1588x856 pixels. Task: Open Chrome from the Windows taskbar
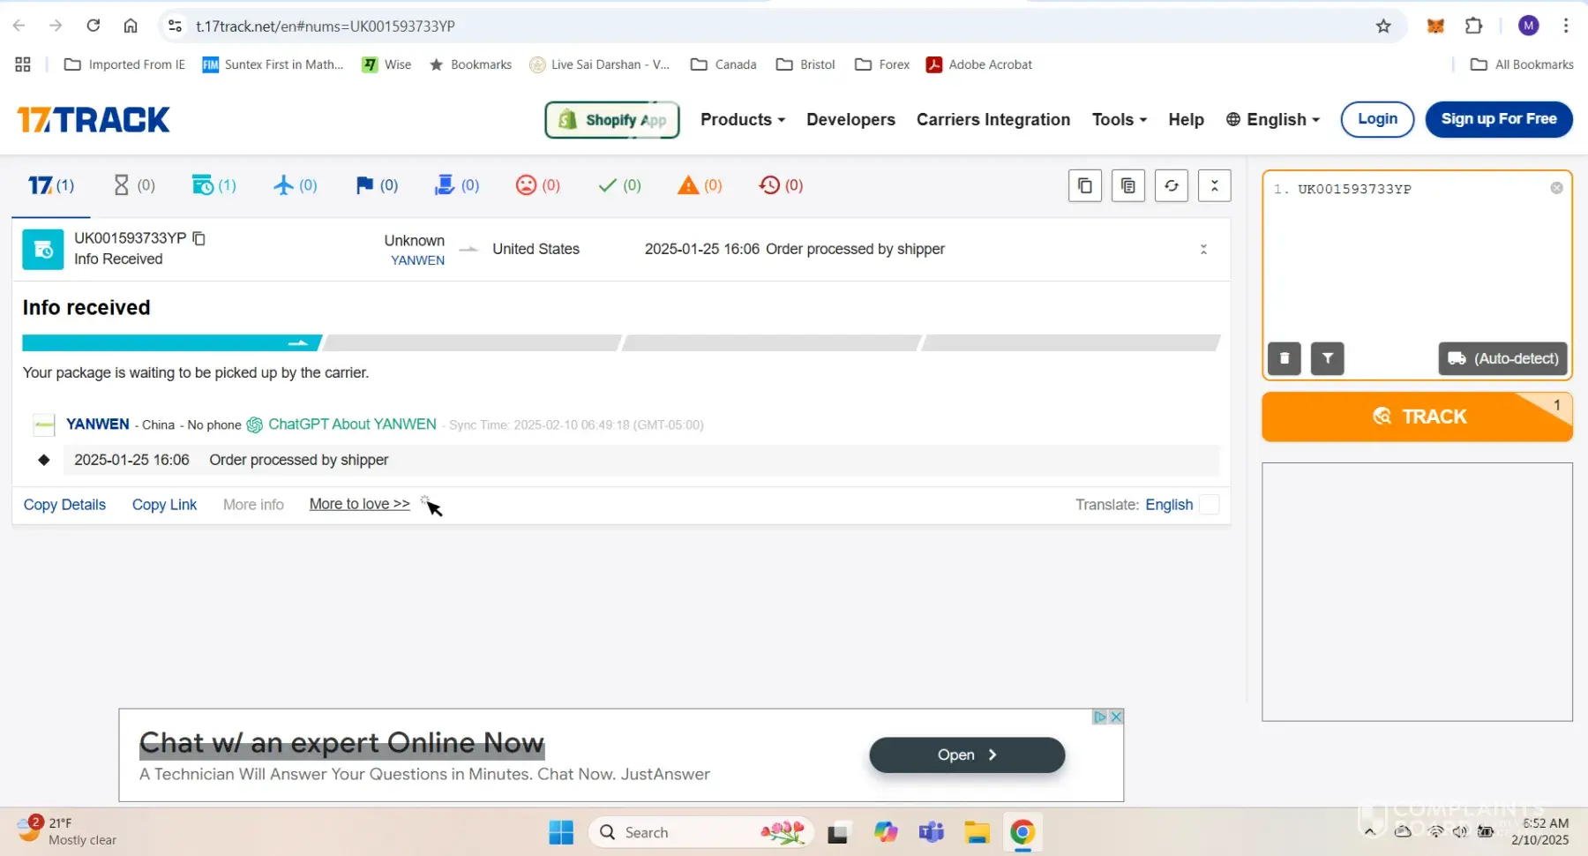tap(1022, 832)
